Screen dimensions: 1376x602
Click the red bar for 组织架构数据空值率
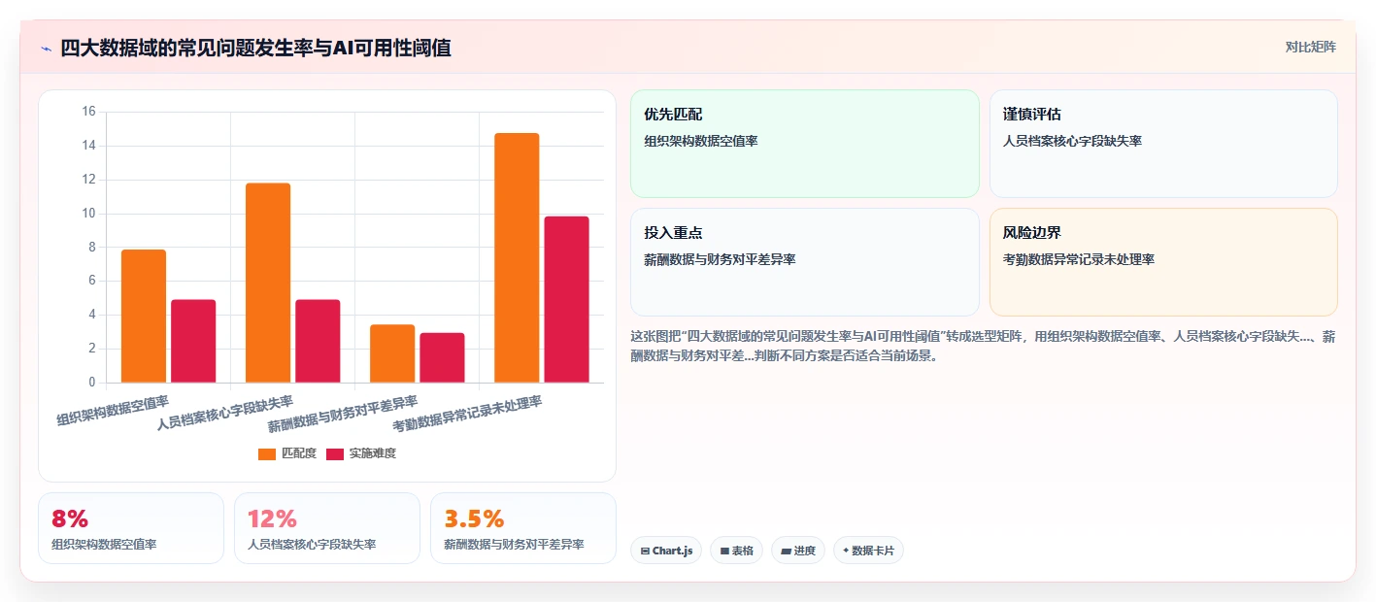193,341
